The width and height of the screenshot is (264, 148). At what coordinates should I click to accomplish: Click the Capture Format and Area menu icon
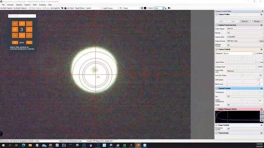pos(262,25)
